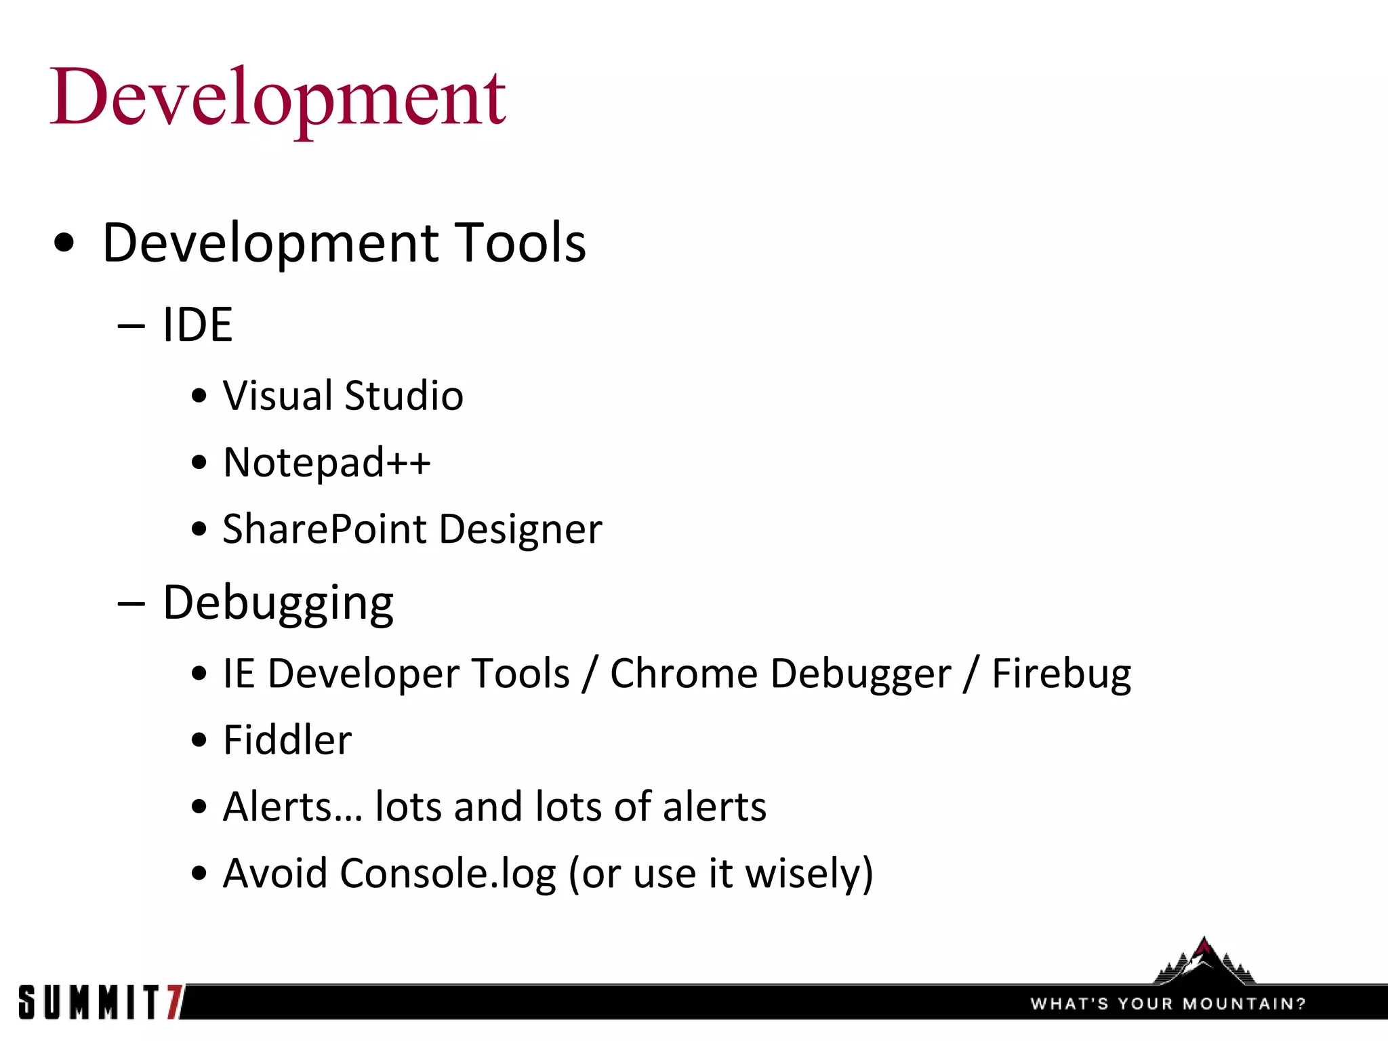
Task: Select the Development Tools bullet
Action: click(344, 243)
